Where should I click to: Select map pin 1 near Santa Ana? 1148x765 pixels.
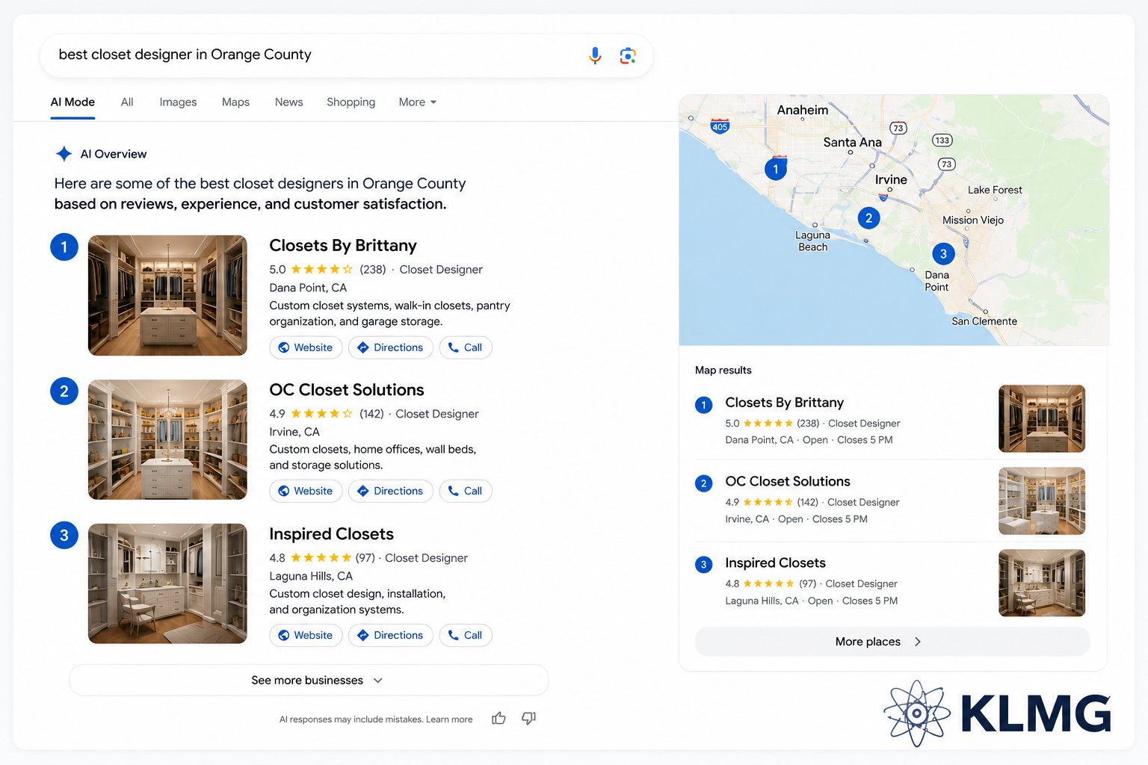[x=776, y=169]
